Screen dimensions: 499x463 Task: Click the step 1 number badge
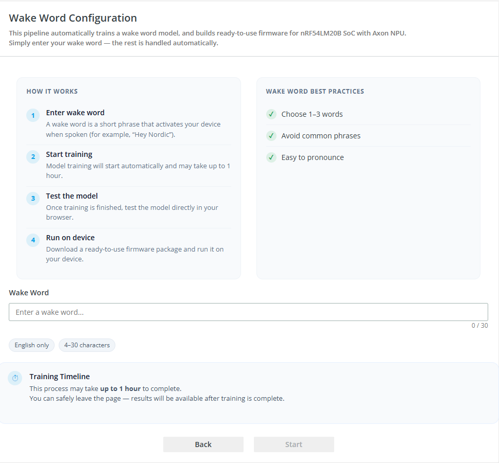(x=33, y=115)
